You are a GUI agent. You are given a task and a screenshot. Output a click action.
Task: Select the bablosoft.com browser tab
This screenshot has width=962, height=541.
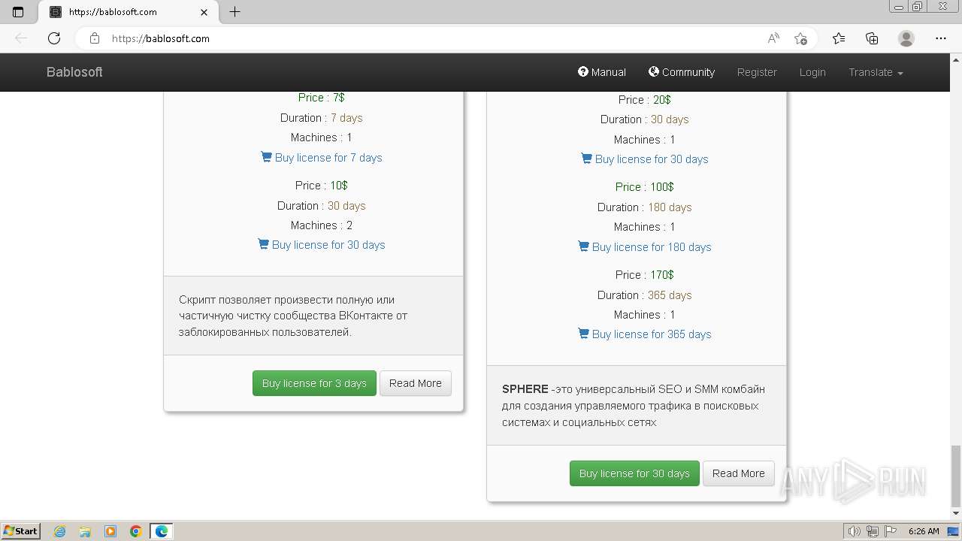pos(128,12)
